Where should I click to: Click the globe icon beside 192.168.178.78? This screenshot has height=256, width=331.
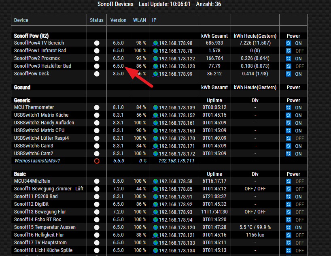click(x=155, y=51)
